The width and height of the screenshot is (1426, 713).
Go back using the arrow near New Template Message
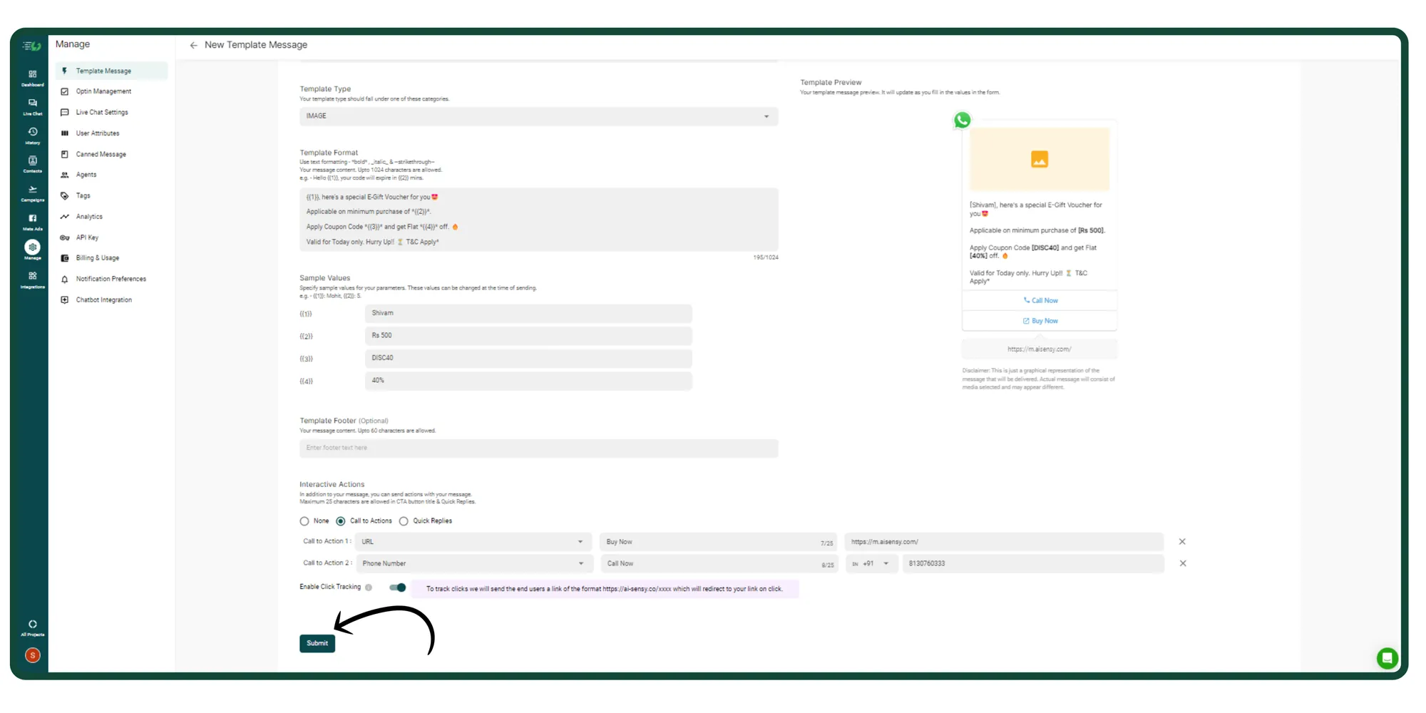[193, 44]
